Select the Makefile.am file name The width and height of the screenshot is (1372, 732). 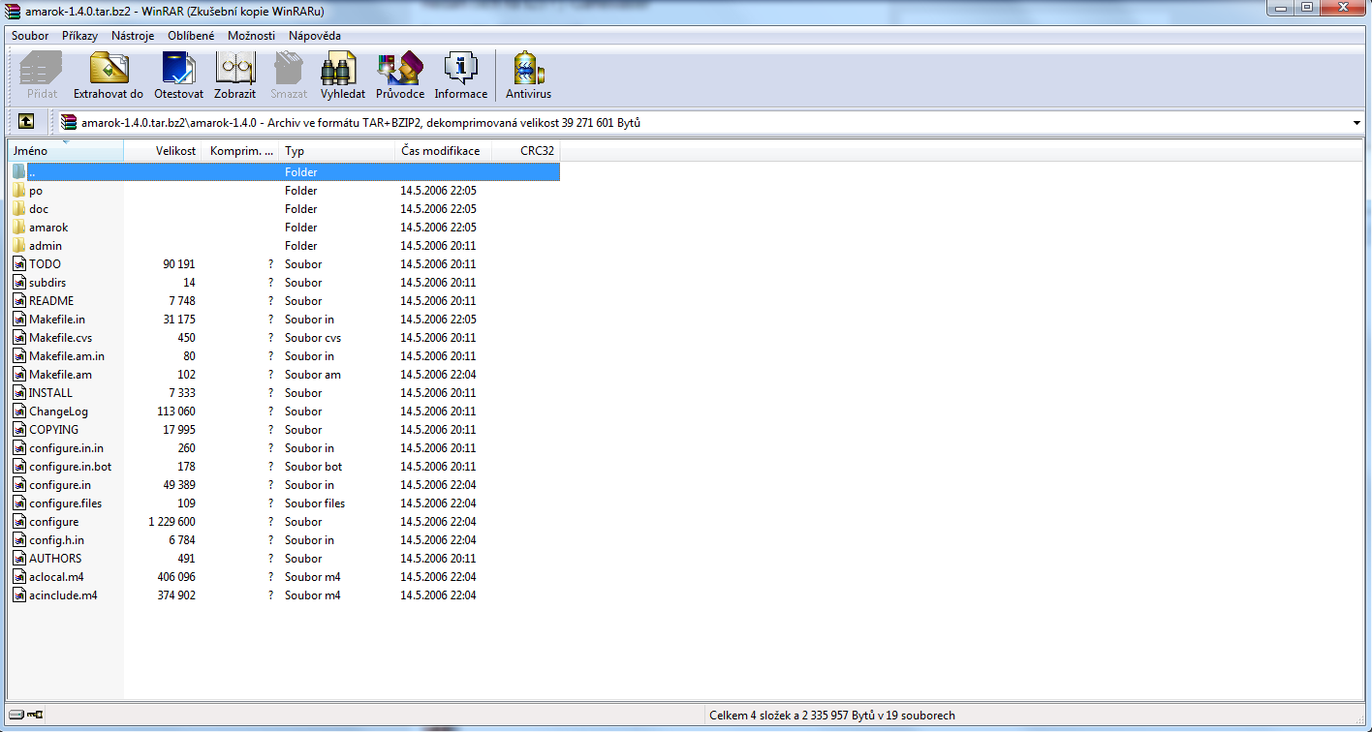click(61, 375)
